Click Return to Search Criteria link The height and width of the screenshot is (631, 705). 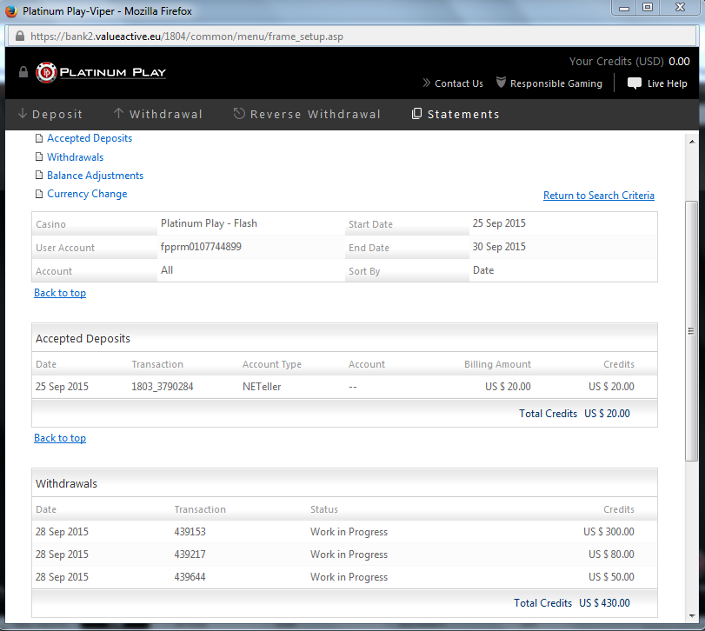(598, 196)
